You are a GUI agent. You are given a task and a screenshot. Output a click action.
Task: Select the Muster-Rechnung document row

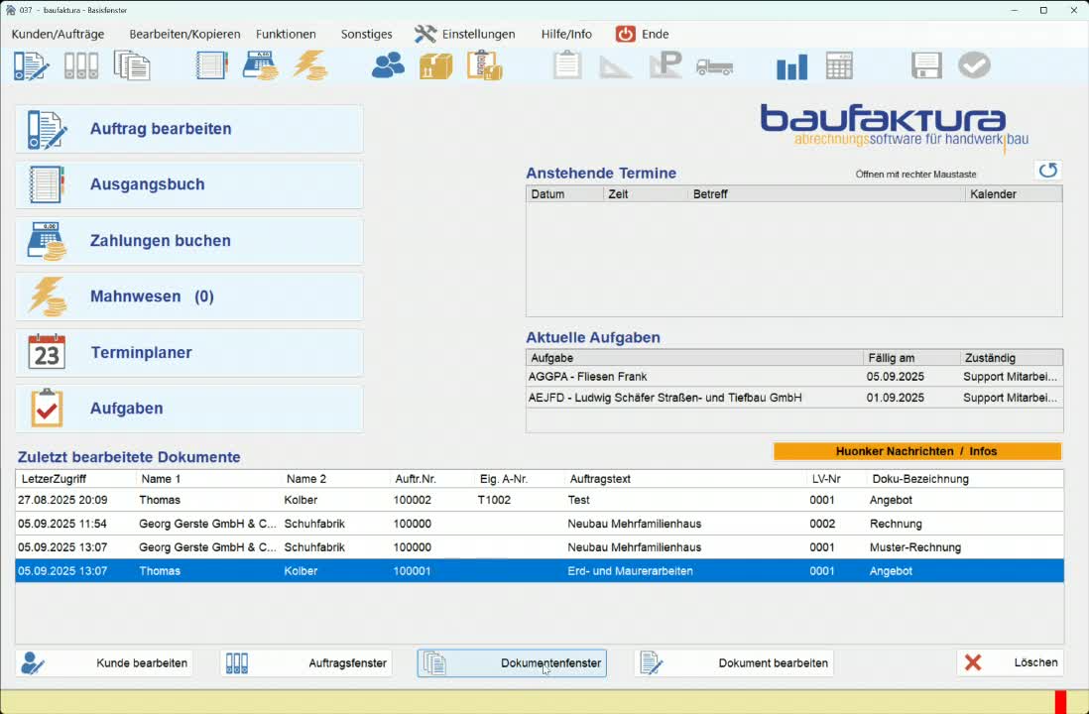click(x=539, y=547)
